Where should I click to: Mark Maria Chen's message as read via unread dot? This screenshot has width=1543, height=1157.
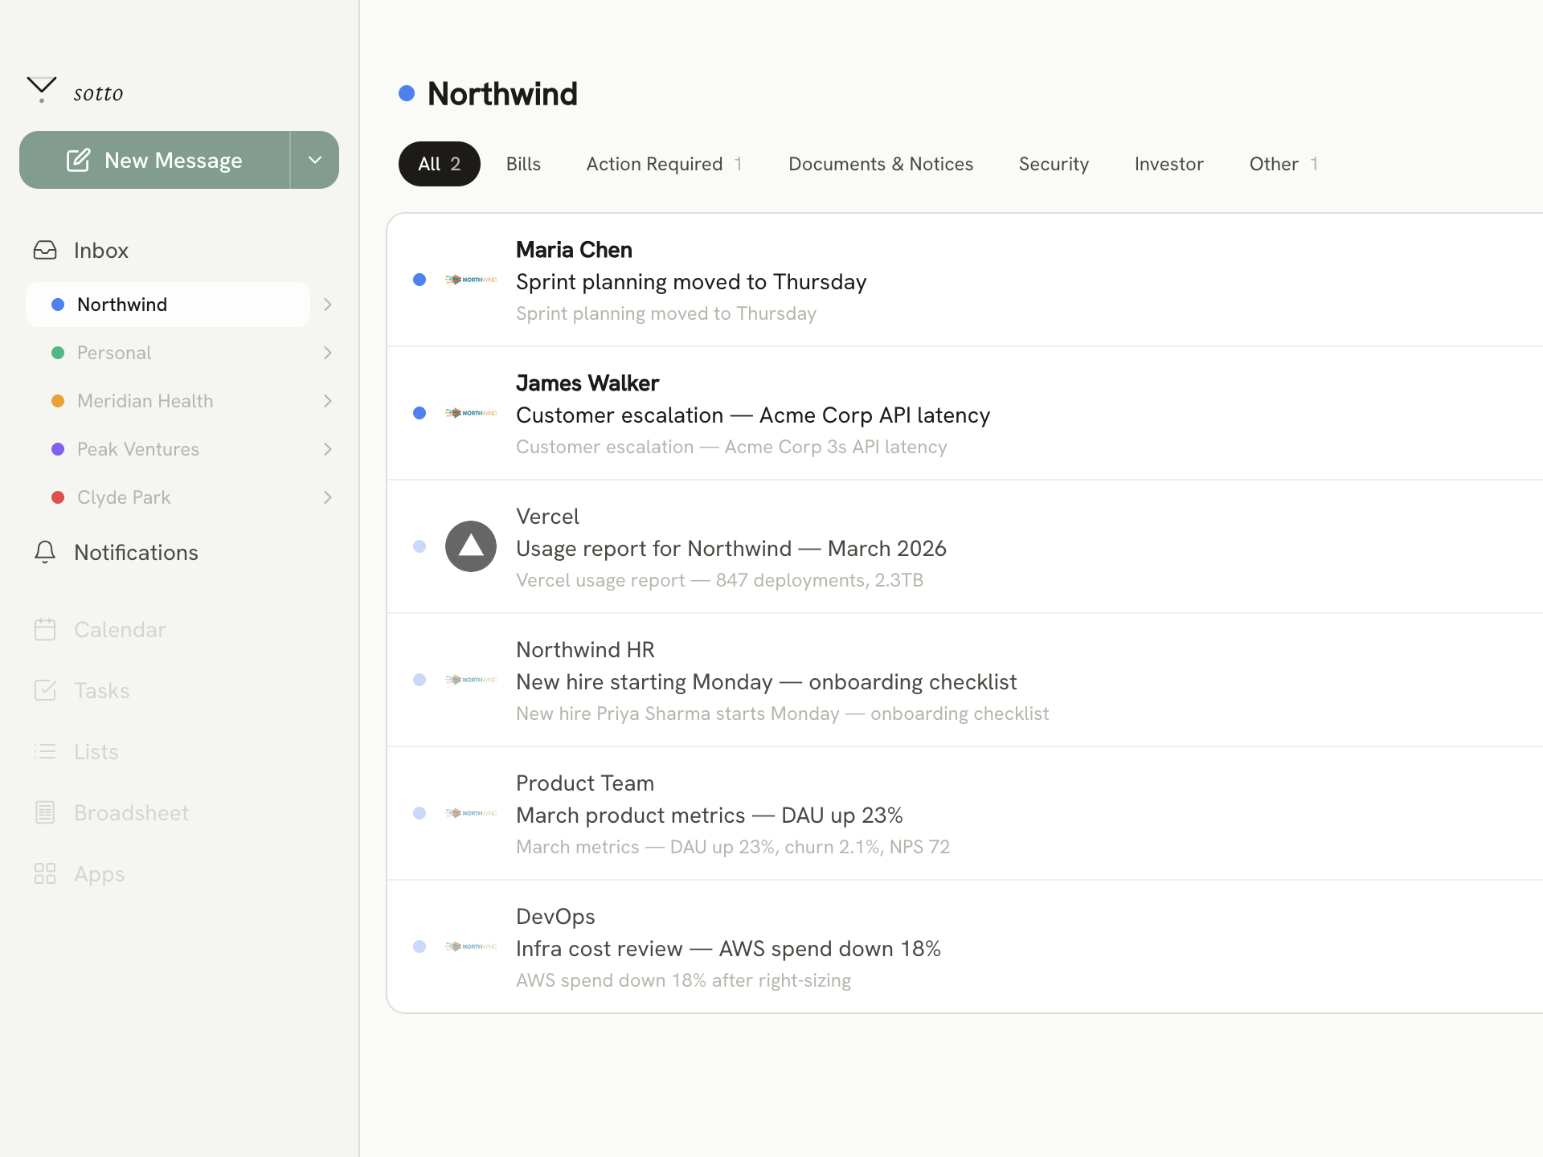point(419,280)
